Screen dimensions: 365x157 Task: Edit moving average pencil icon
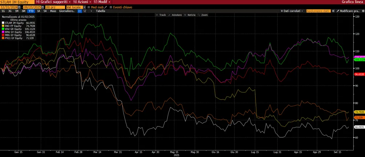105,7
